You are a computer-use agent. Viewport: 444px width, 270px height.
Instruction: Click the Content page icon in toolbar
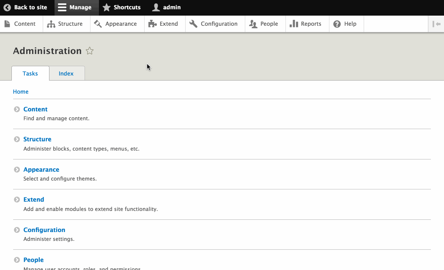[x=7, y=24]
